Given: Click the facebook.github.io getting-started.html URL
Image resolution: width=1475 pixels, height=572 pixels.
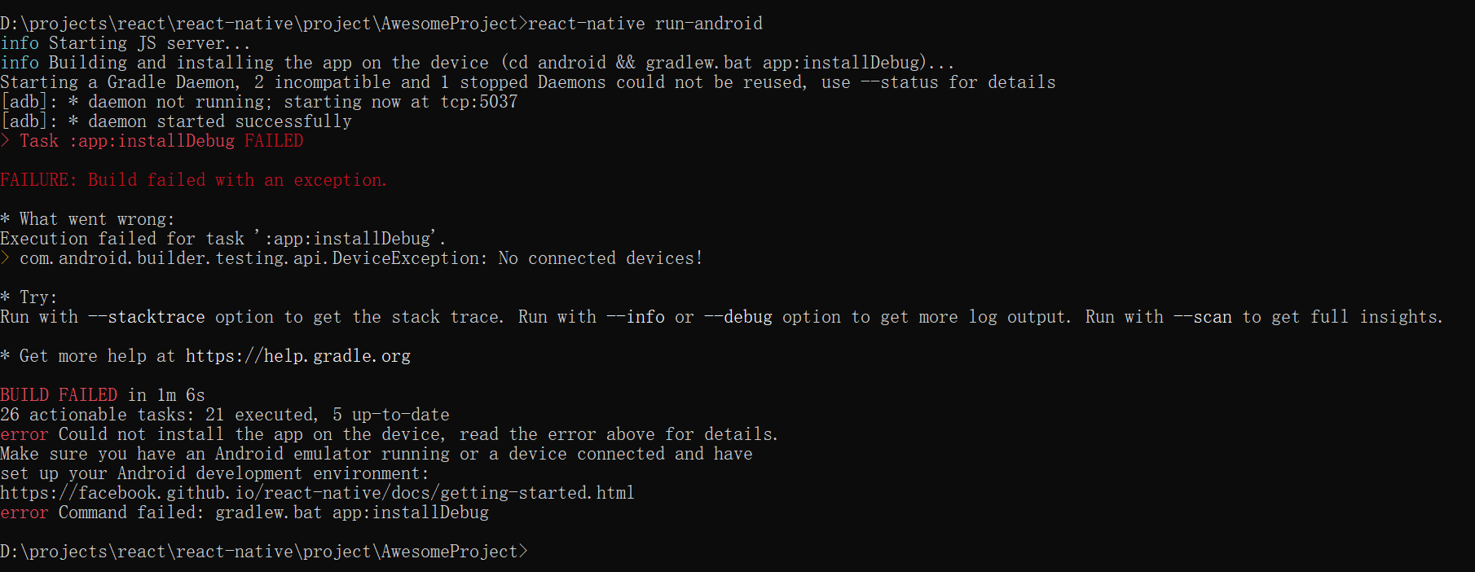Looking at the screenshot, I should [317, 493].
